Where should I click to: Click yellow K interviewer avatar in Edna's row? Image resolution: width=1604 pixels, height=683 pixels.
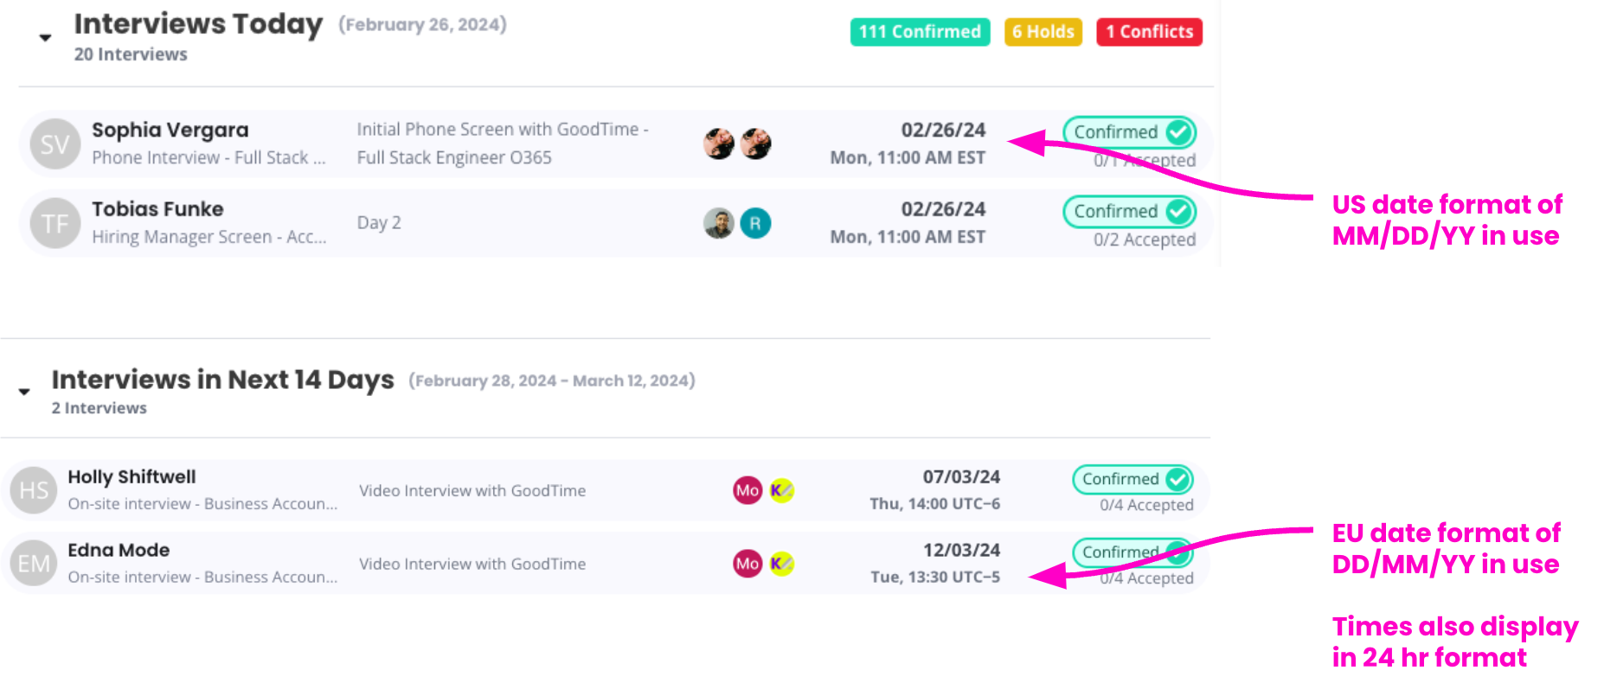click(781, 564)
